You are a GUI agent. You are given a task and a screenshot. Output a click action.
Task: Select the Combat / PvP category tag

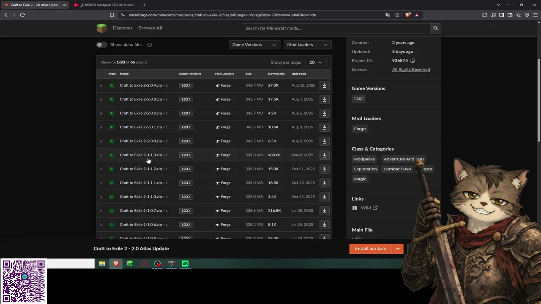[x=397, y=169]
